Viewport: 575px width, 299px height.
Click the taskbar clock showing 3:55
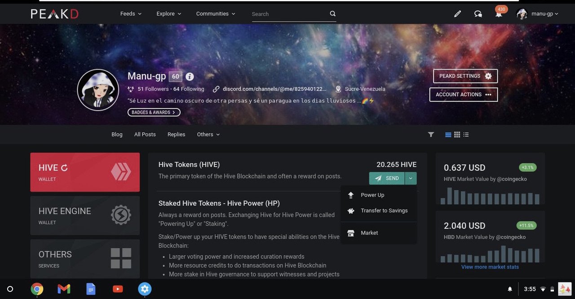(530, 289)
